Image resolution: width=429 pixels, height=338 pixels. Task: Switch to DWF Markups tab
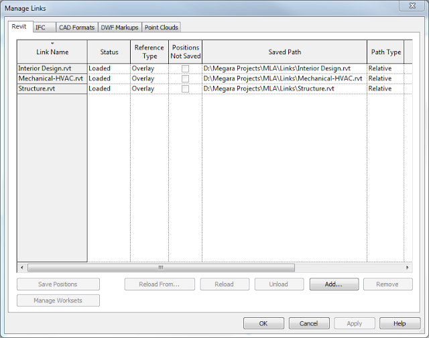tap(119, 27)
